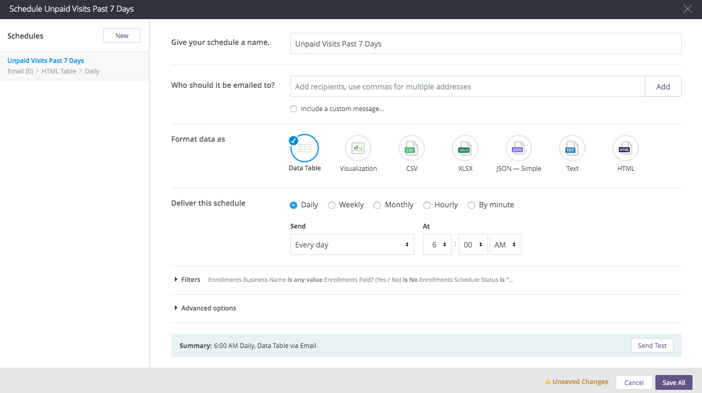Screen dimensions: 702x393
Task: Open the Every day send dropdown
Action: click(x=352, y=245)
